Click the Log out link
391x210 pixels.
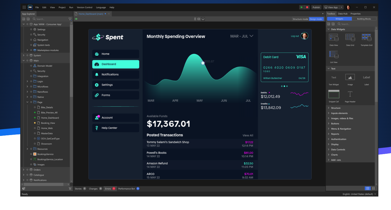(x=295, y=36)
